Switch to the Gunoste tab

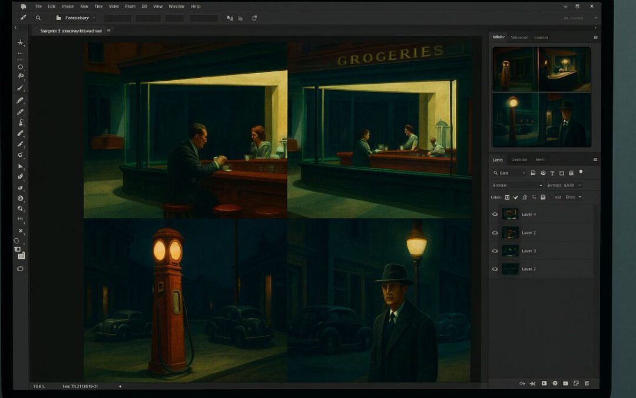pos(519,160)
